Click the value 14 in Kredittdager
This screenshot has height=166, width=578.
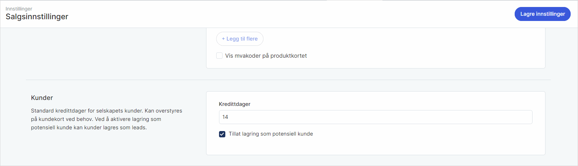[x=225, y=117]
